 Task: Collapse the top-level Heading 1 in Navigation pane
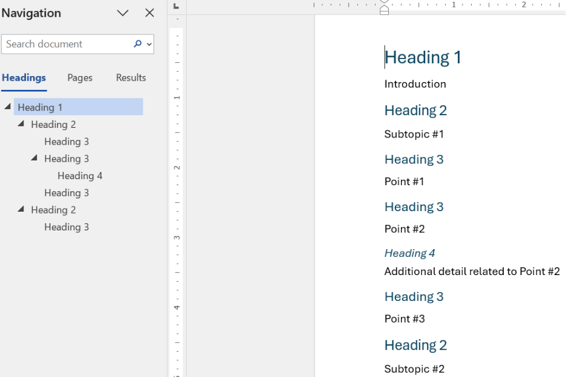click(x=7, y=106)
